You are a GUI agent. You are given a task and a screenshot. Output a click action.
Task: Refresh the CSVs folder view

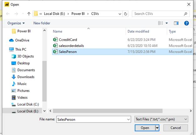(x=126, y=14)
